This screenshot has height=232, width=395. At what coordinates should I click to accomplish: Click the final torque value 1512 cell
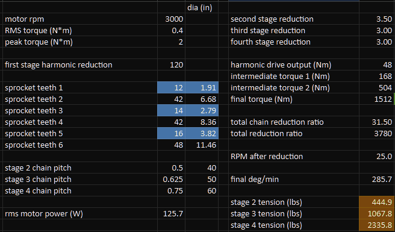tap(377, 99)
